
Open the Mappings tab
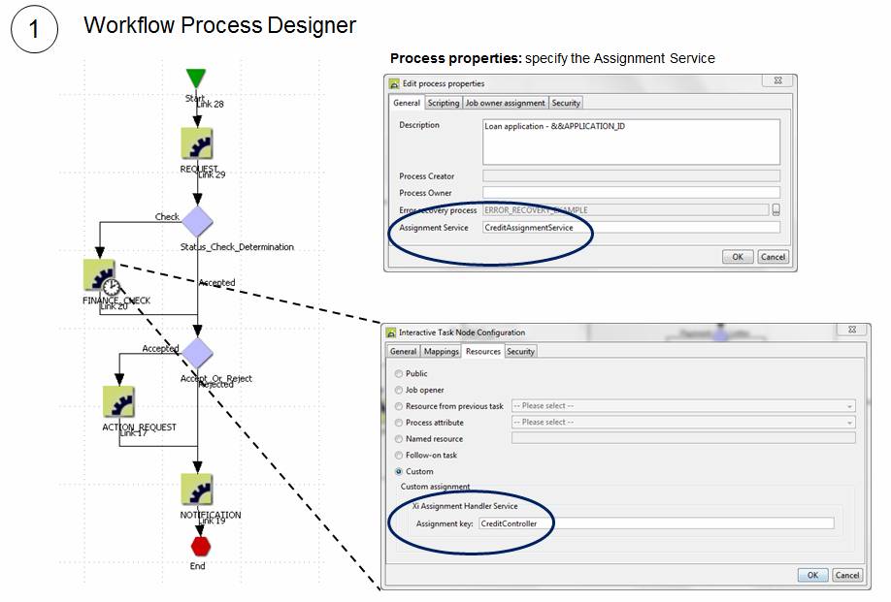click(x=442, y=351)
